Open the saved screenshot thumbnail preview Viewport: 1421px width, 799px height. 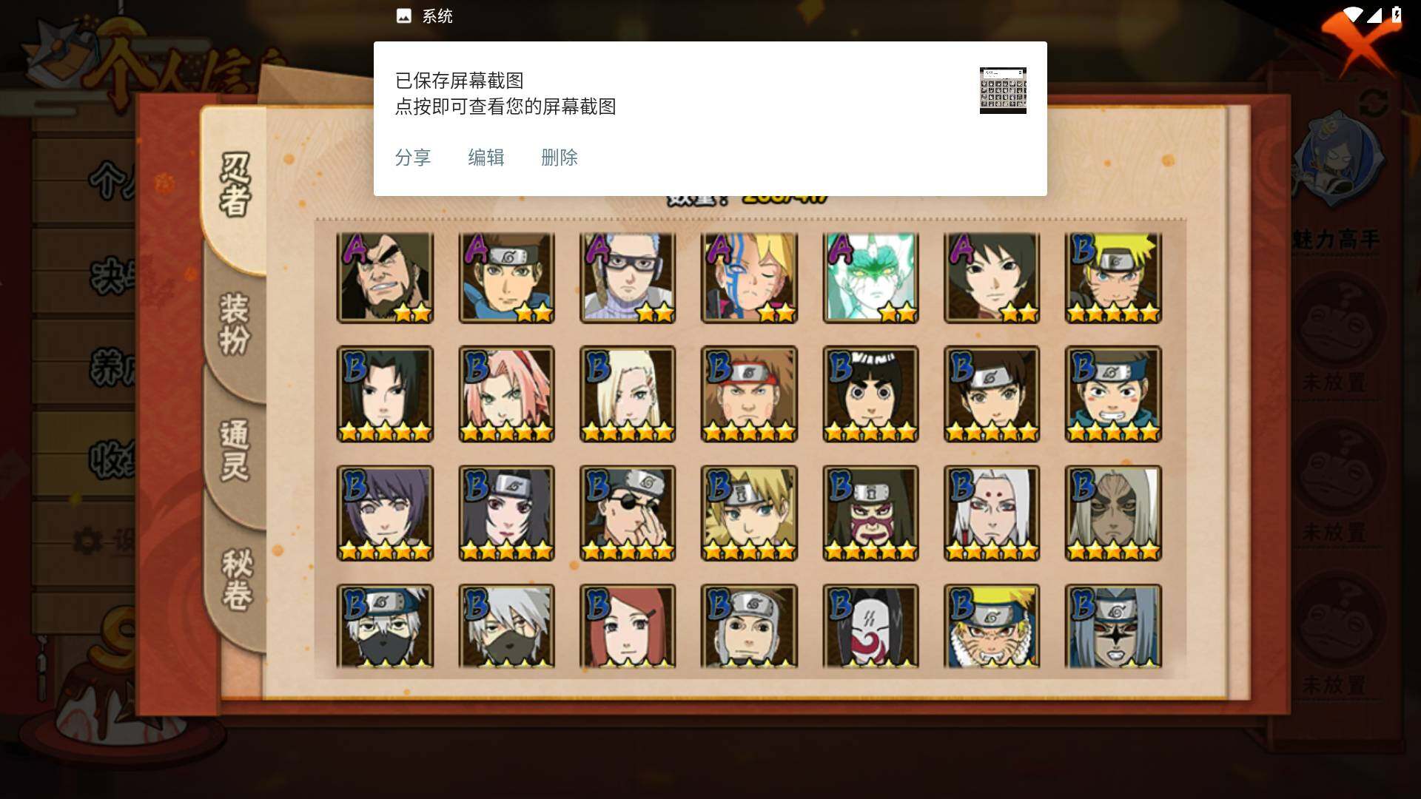1003,90
